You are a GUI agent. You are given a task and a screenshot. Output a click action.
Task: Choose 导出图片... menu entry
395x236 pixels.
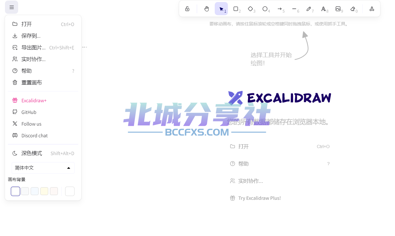click(x=43, y=47)
